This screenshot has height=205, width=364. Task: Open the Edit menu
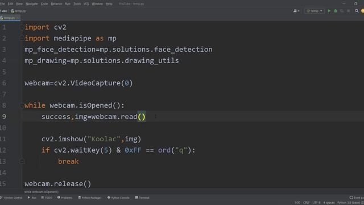click(x=10, y=4)
